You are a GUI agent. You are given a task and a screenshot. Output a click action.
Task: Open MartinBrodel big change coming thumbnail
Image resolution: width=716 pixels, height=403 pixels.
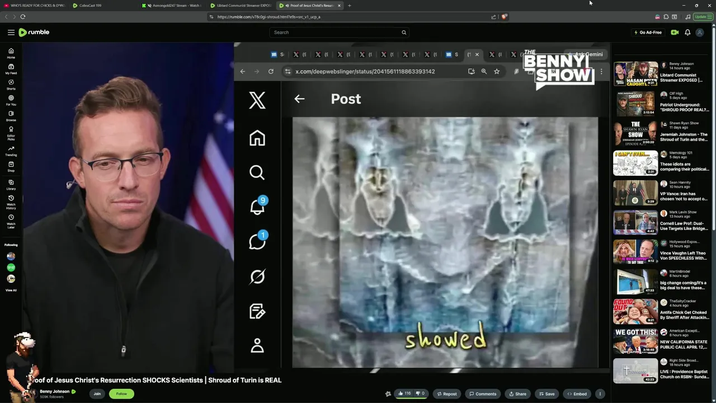point(635,281)
